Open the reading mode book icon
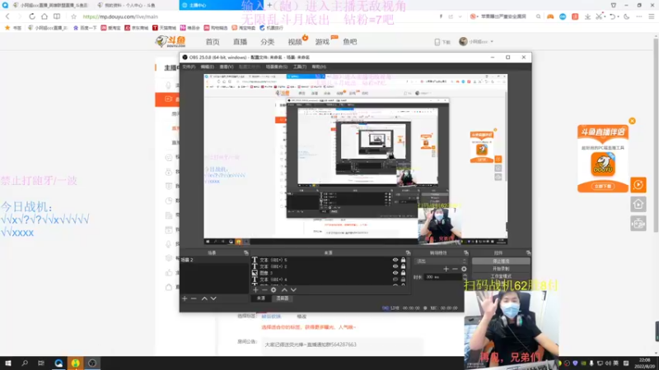 pos(57,16)
